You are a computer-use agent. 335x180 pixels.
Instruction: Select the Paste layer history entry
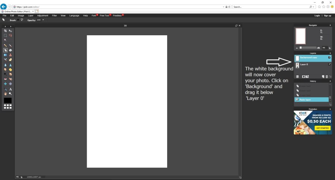311,99
